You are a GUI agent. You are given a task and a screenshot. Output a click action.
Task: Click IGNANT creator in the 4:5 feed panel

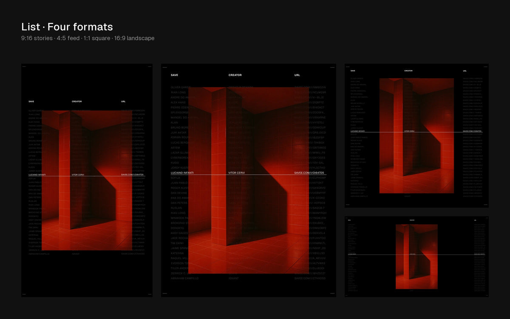click(233, 278)
